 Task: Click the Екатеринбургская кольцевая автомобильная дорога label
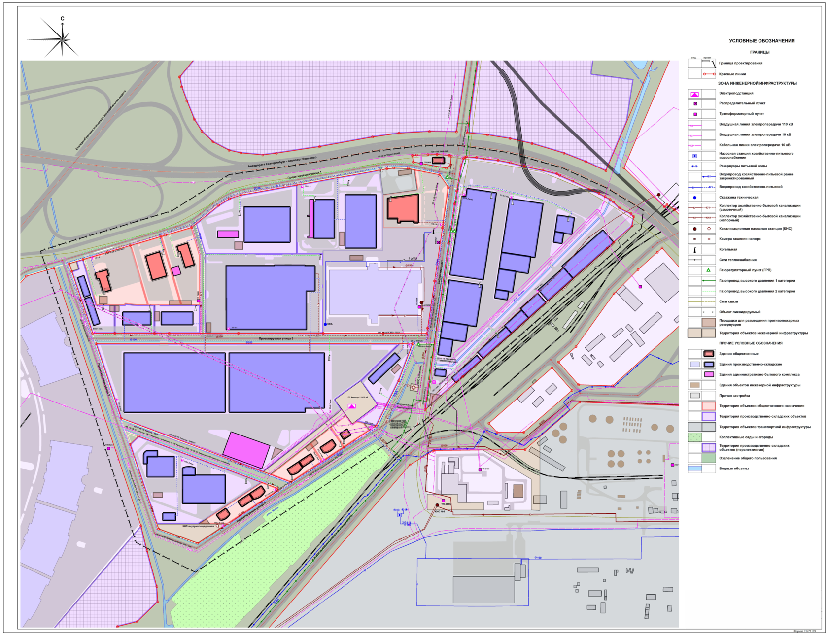101,120
